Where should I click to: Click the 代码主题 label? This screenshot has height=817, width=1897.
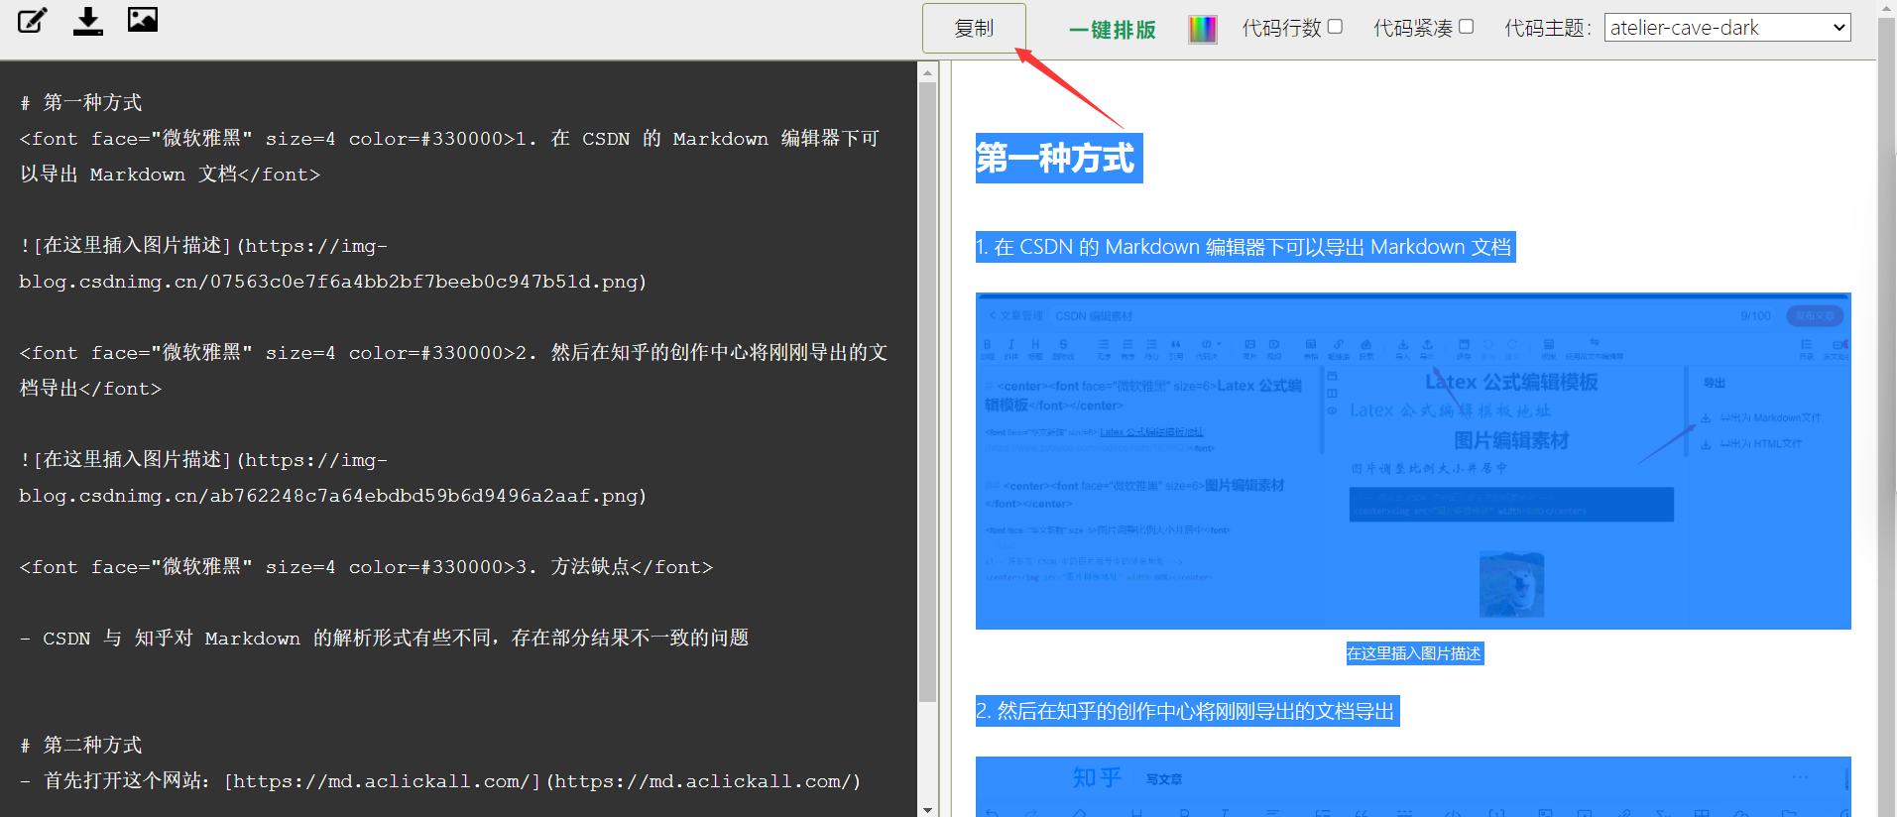(x=1548, y=28)
